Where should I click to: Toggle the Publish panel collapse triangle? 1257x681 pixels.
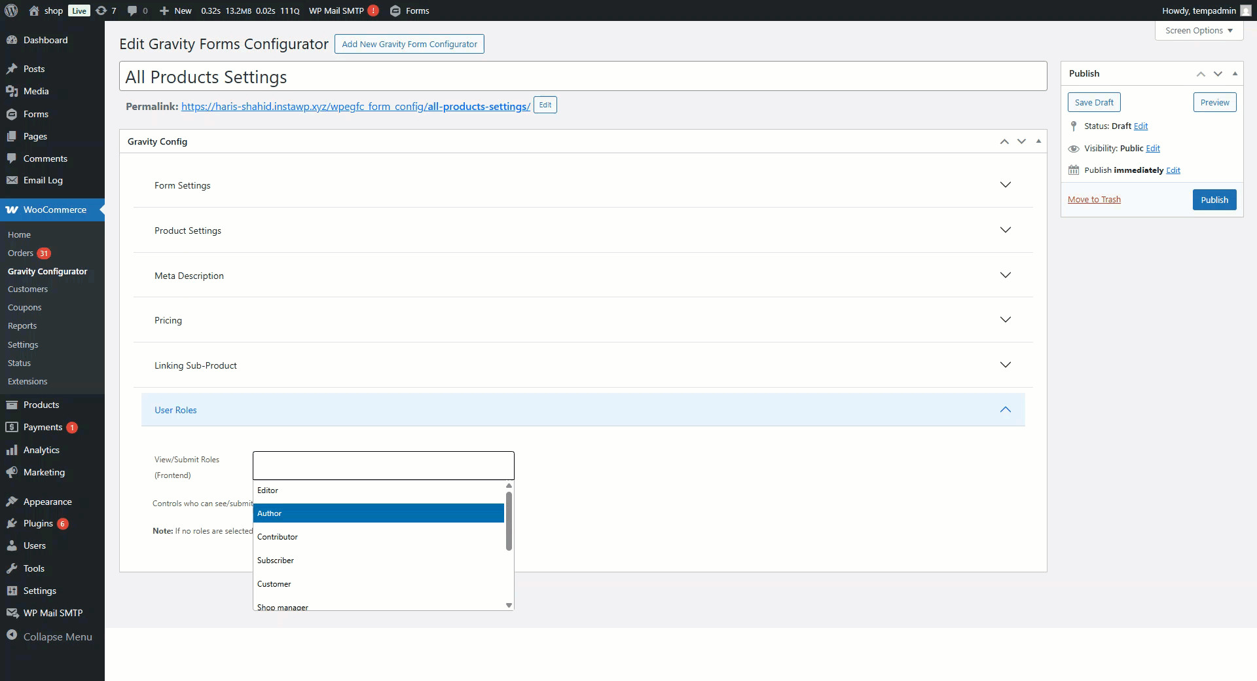point(1235,73)
